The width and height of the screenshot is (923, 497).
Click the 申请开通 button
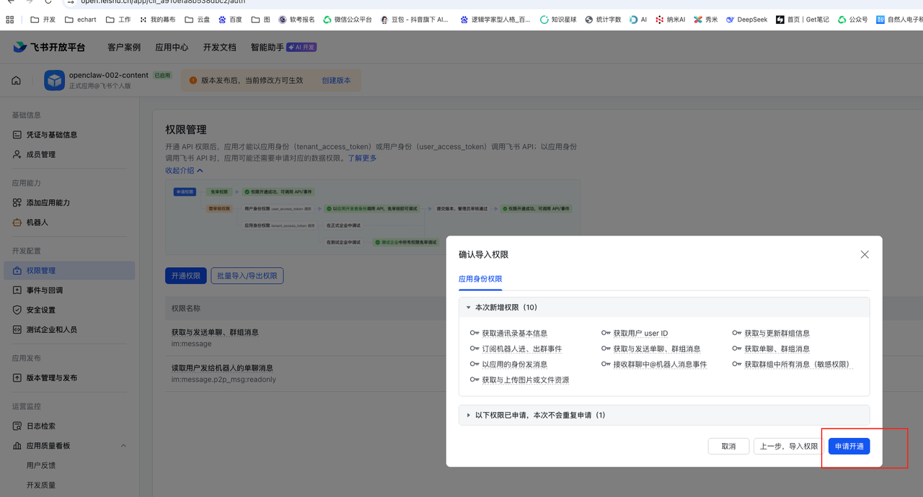[x=849, y=447]
